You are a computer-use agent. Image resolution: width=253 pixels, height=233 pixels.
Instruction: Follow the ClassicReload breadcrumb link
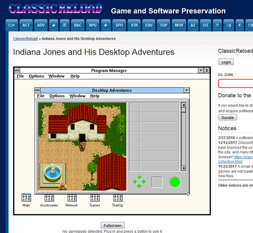click(25, 38)
